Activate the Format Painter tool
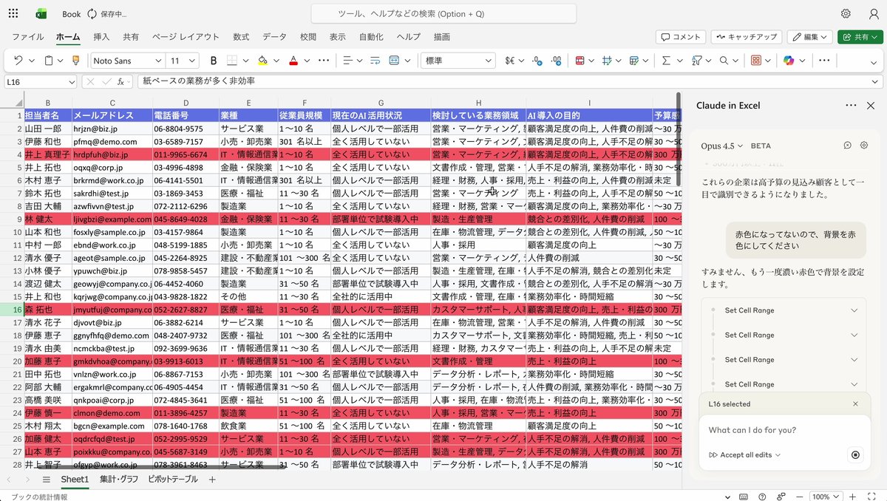 coord(76,61)
